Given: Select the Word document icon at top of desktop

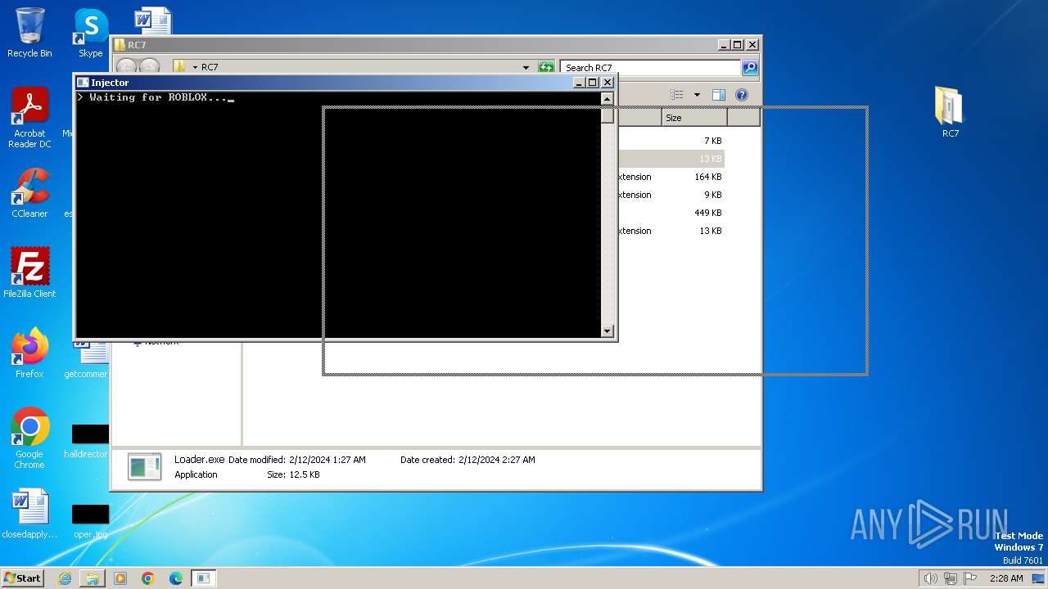Looking at the screenshot, I should click(153, 20).
